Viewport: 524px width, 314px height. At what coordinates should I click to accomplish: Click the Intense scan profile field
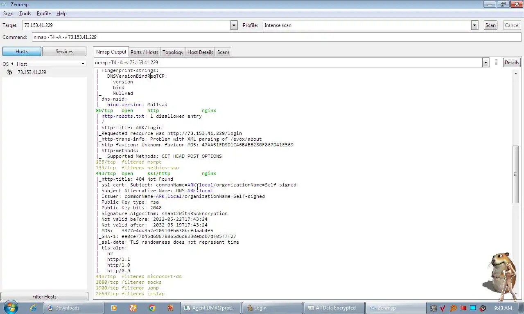367,25
